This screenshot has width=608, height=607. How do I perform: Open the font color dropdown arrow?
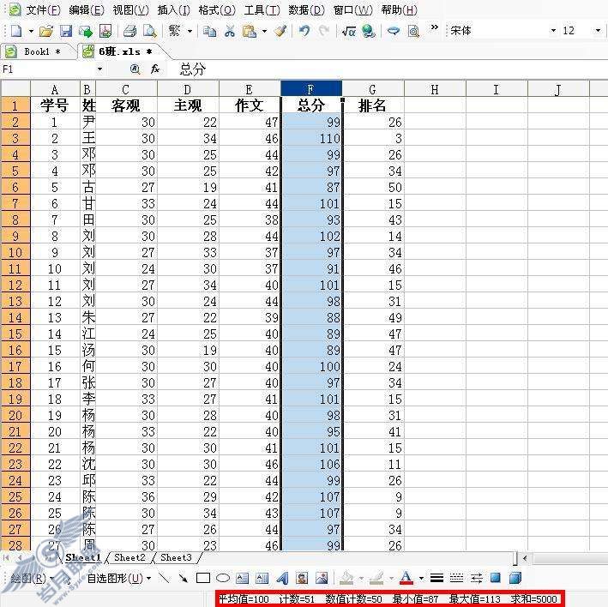(422, 579)
